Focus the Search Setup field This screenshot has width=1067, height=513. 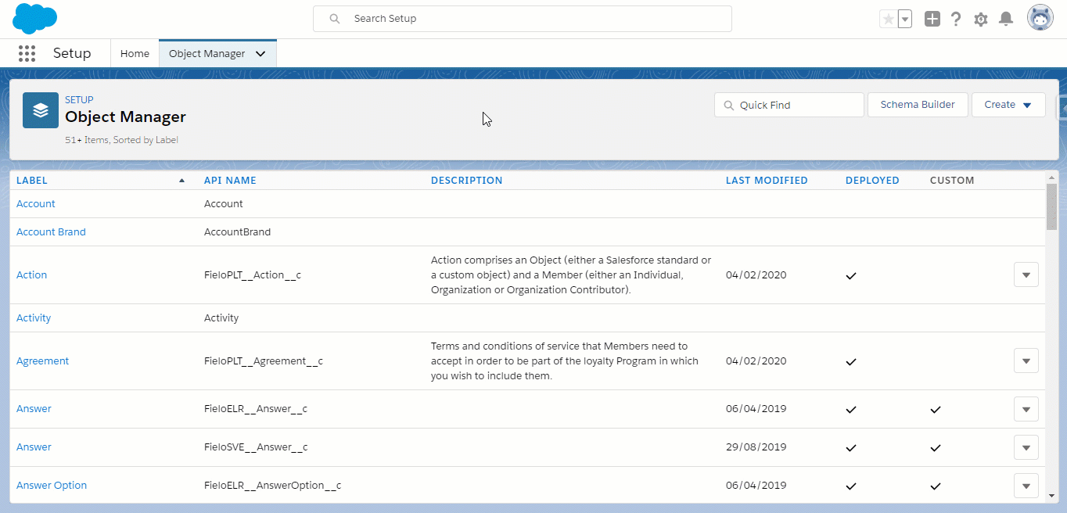point(523,19)
